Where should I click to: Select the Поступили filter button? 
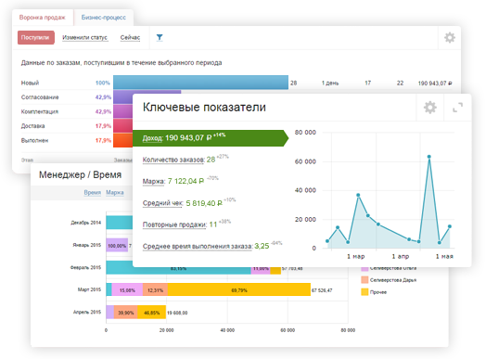coord(35,37)
